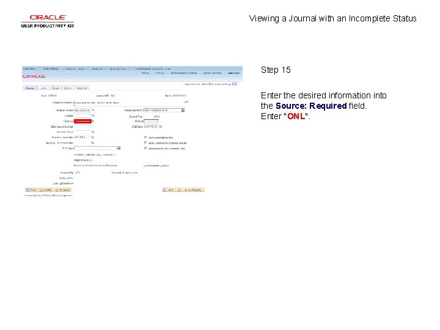Switch to the Lines tab
Viewport: 440px width, 330px height.
click(x=43, y=88)
